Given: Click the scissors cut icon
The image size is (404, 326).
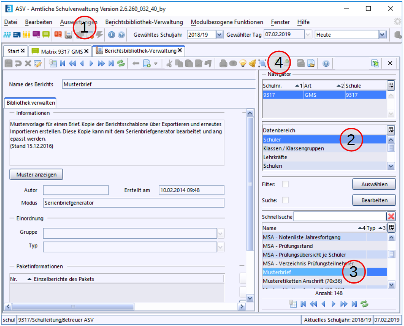Looking at the screenshot, I should click(169, 63).
